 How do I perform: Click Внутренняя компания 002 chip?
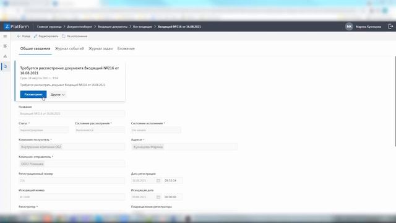pos(41,147)
